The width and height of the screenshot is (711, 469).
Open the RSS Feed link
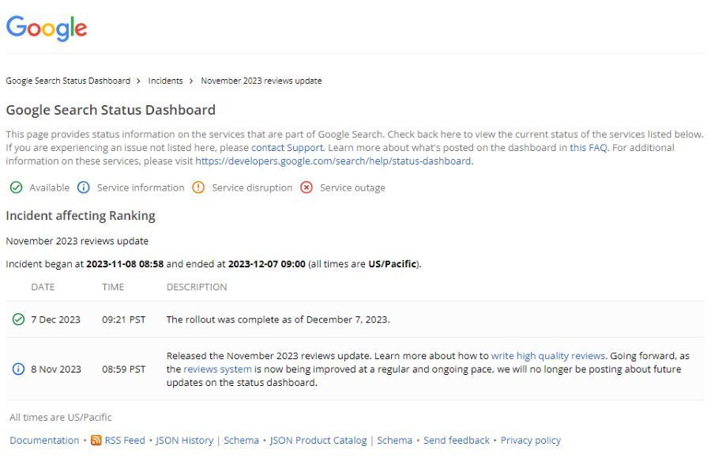point(125,441)
